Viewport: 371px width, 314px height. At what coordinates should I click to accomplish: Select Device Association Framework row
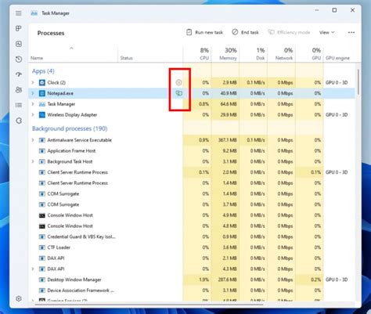coord(192,291)
